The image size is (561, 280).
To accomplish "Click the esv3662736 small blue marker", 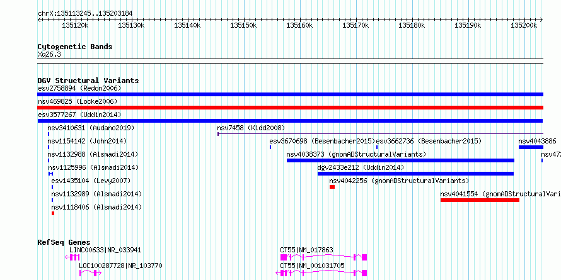I will [377, 147].
